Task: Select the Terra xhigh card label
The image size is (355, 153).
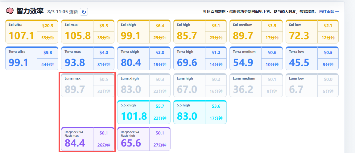Action: point(130,52)
